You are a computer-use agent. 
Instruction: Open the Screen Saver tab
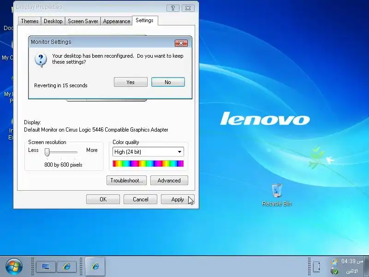[83, 21]
